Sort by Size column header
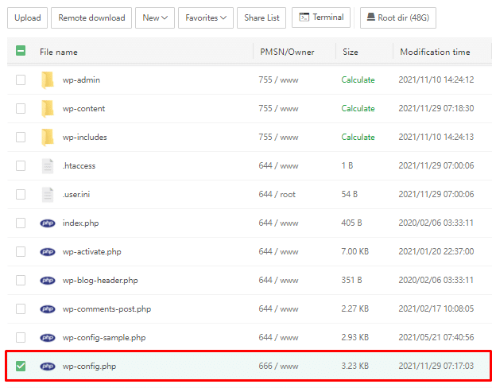 coord(351,52)
